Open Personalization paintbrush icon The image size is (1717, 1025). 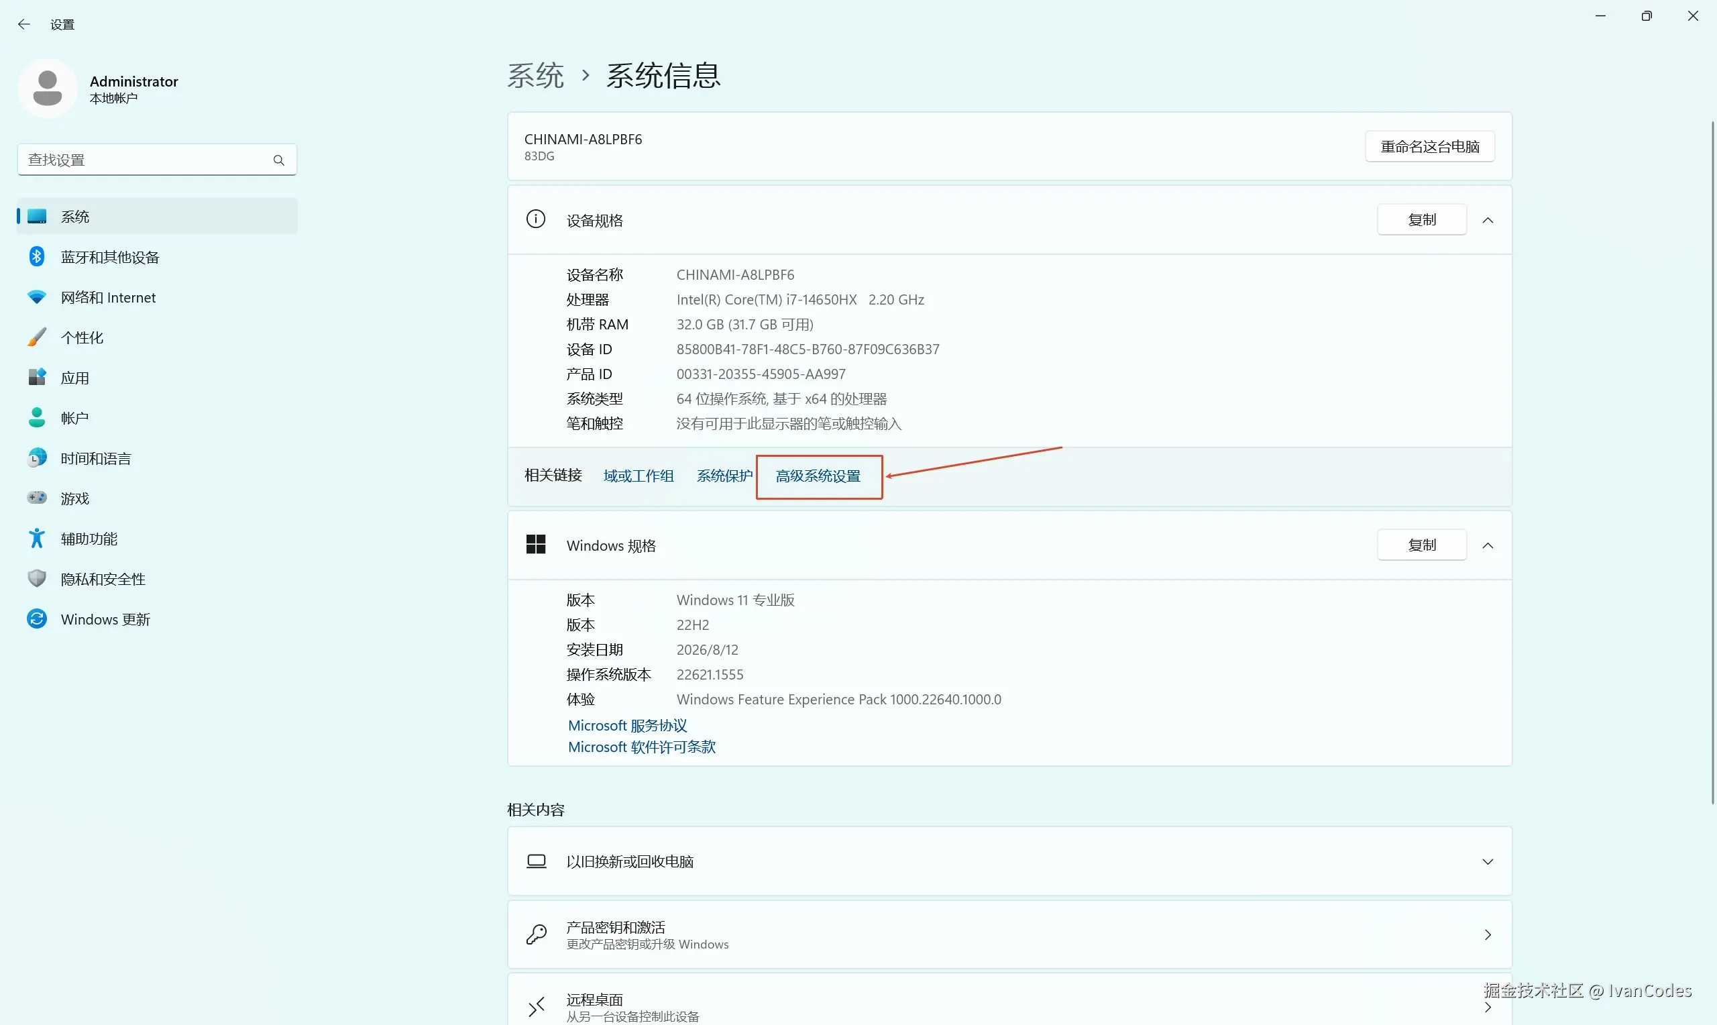point(37,337)
